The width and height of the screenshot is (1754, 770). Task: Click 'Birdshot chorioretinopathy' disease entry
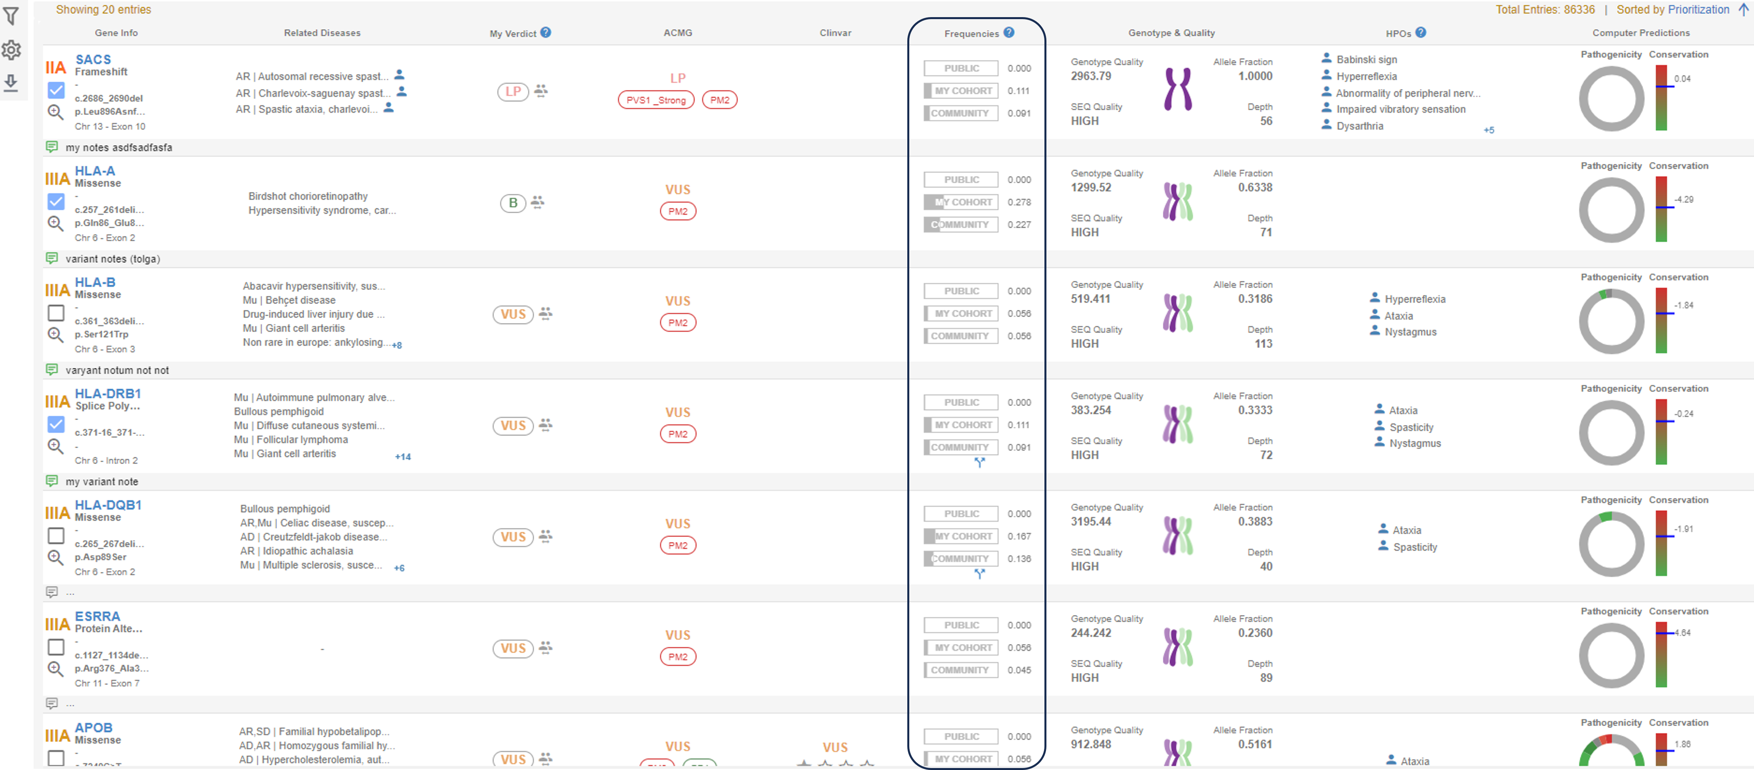(308, 196)
